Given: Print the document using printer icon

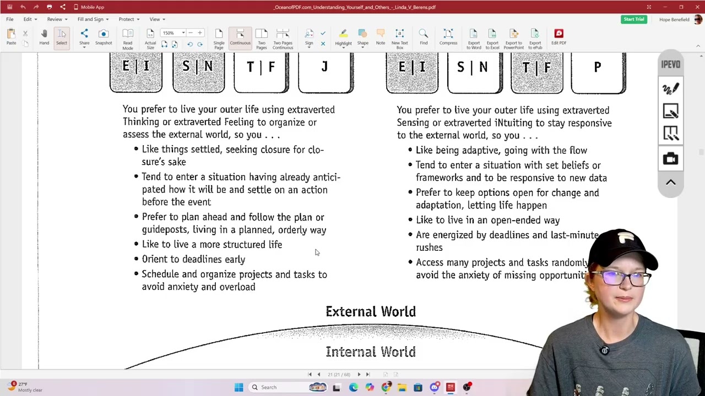Looking at the screenshot, I should [49, 7].
